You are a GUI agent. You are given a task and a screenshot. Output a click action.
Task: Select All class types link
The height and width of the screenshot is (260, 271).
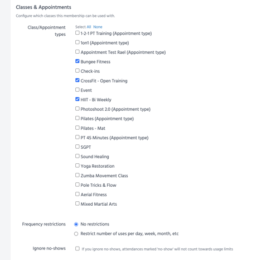point(89,27)
